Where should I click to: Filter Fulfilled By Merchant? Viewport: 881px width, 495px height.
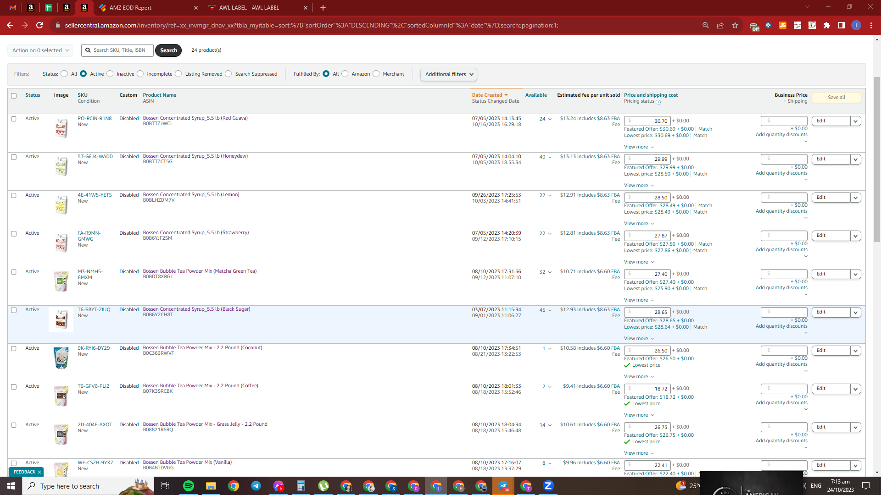(376, 74)
